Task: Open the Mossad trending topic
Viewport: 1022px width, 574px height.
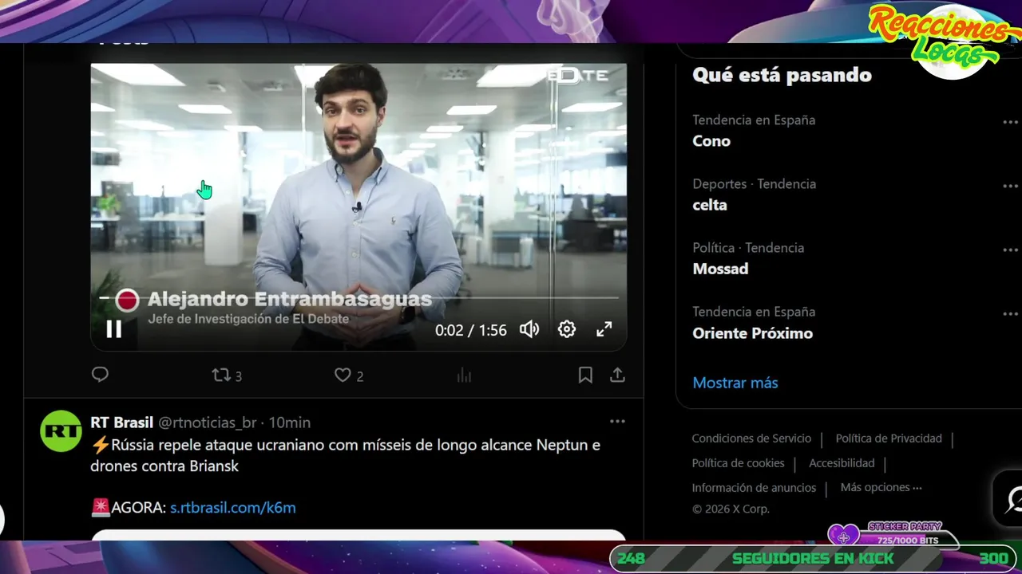Action: (x=720, y=269)
